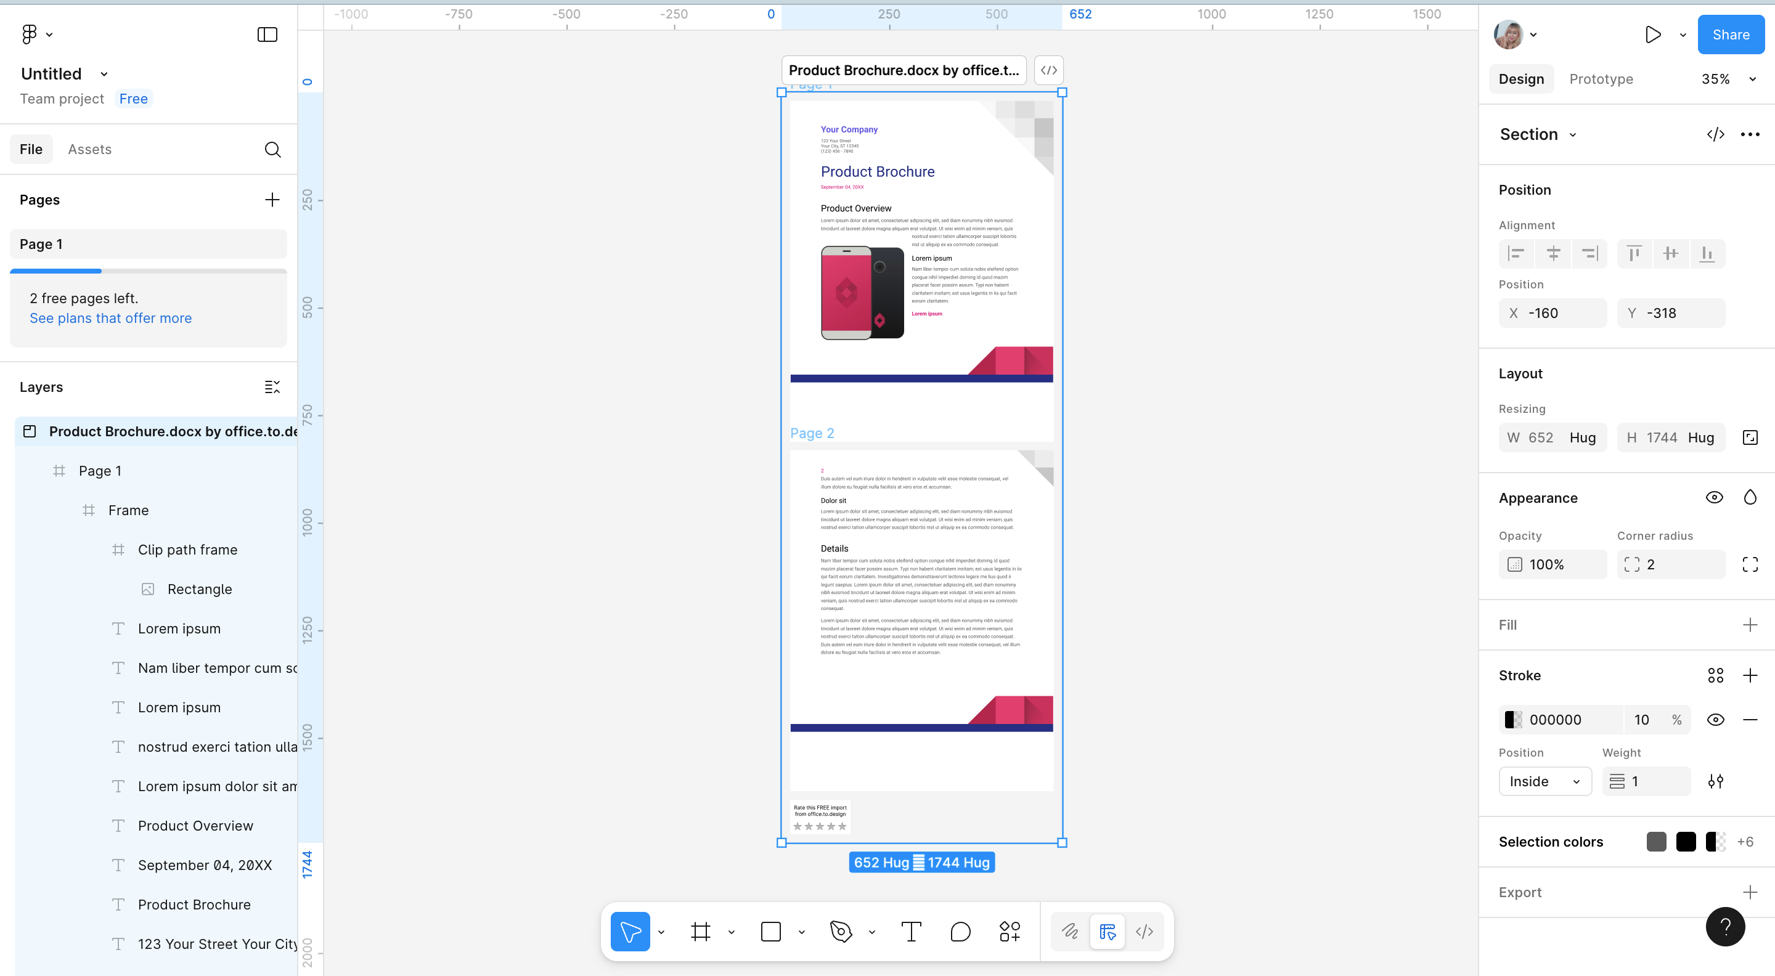Open advanced stroke settings icon
This screenshot has height=976, width=1775.
[x=1716, y=781]
